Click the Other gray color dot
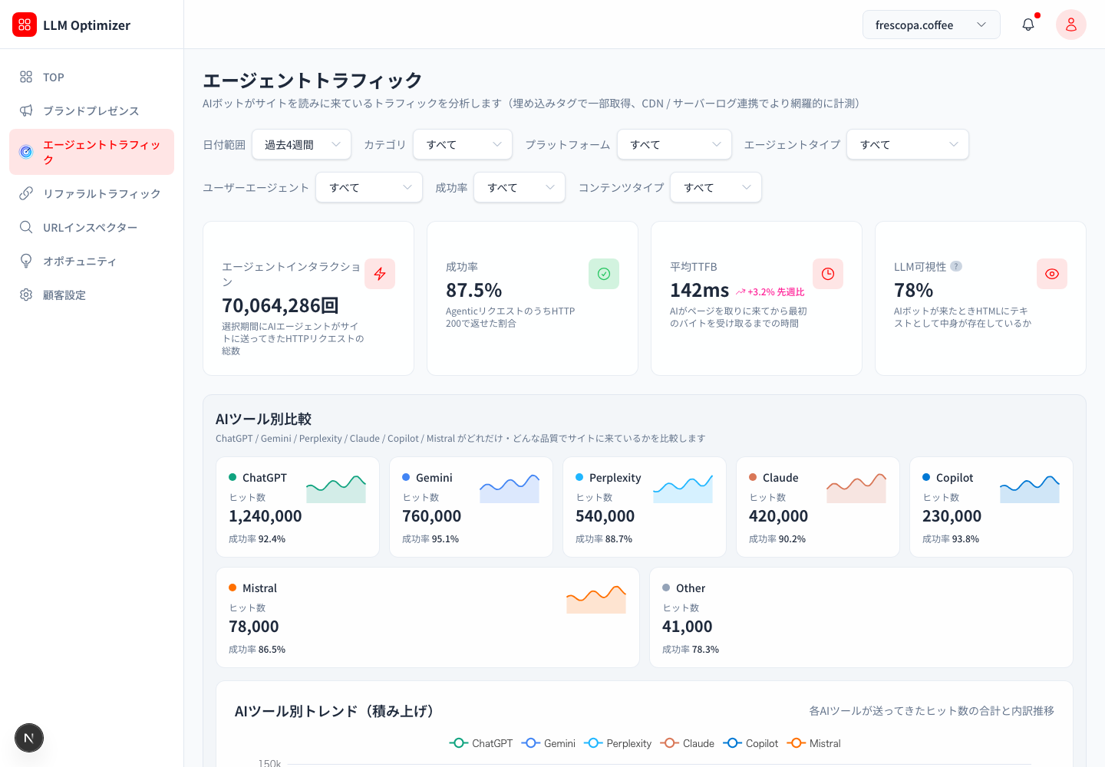This screenshot has height=767, width=1105. (x=666, y=588)
